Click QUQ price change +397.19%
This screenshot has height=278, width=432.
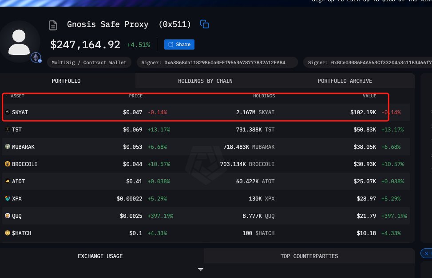[x=160, y=216]
